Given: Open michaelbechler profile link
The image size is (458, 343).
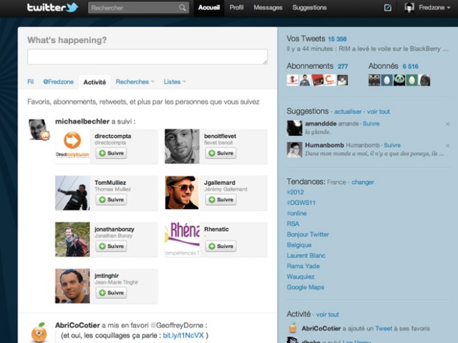Looking at the screenshot, I should click(x=82, y=121).
